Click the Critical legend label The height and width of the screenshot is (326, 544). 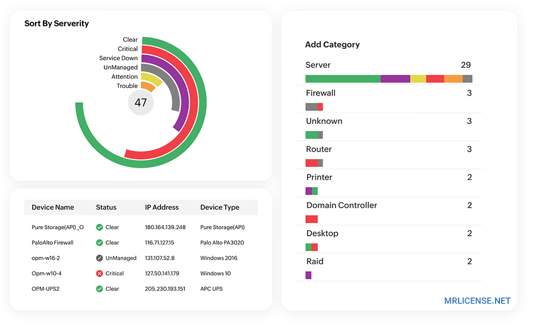pyautogui.click(x=128, y=49)
